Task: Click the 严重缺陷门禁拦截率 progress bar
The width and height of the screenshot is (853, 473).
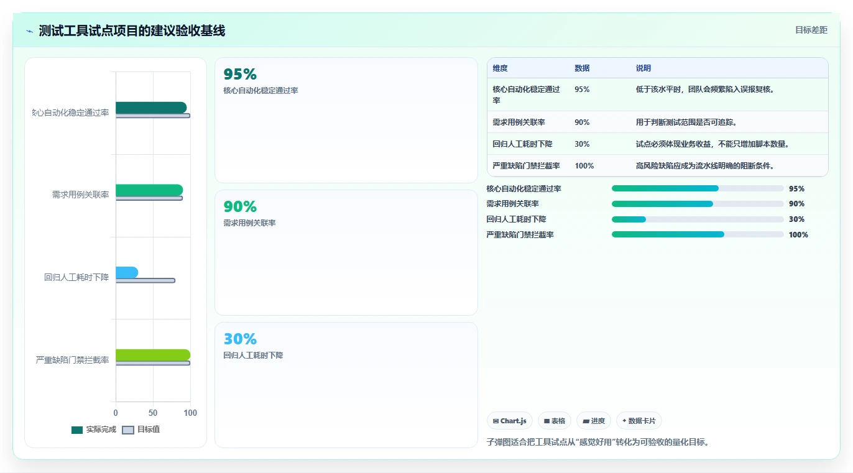Action: click(x=698, y=234)
